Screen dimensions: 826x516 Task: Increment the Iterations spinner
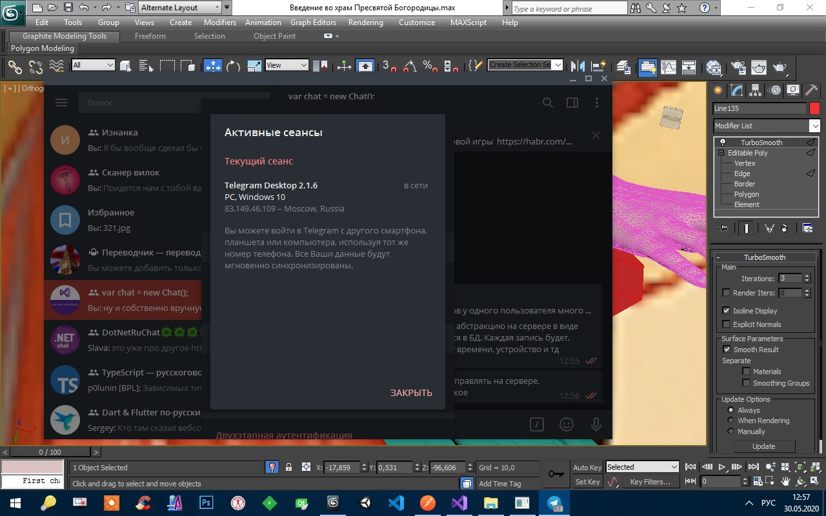point(806,276)
